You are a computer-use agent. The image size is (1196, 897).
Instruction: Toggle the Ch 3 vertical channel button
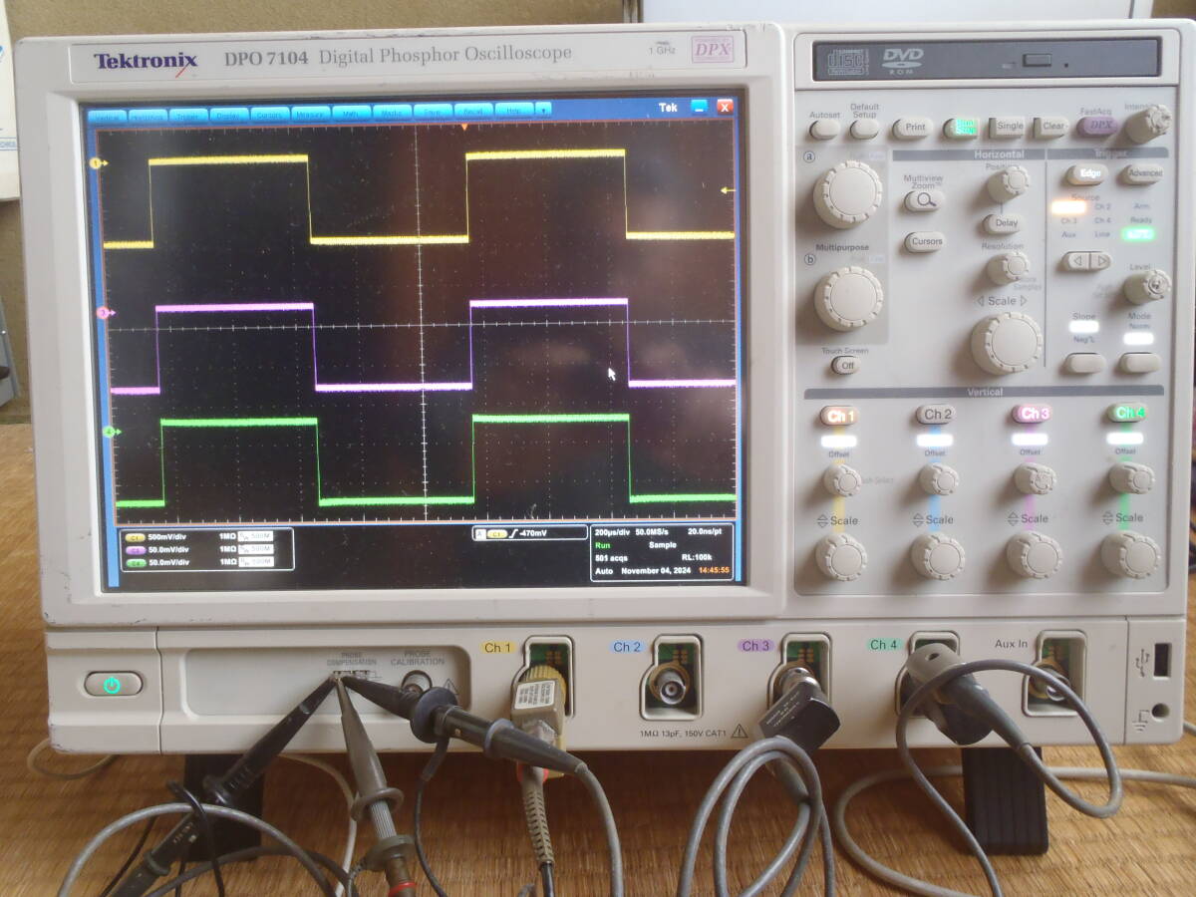pos(1031,413)
